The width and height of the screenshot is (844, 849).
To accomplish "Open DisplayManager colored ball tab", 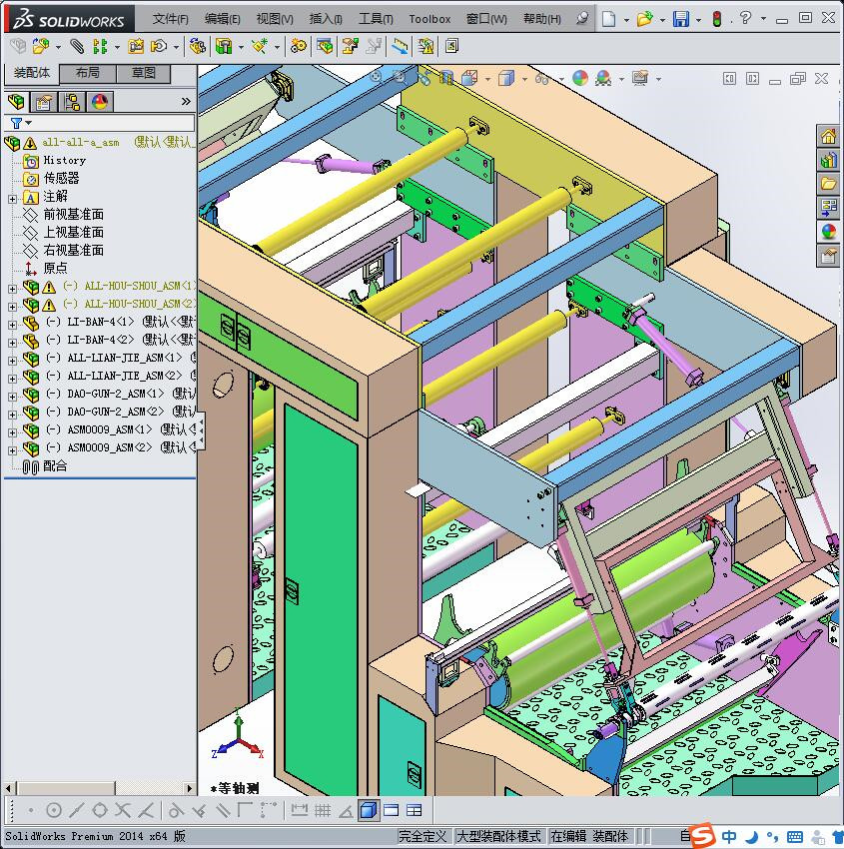I will 100,102.
